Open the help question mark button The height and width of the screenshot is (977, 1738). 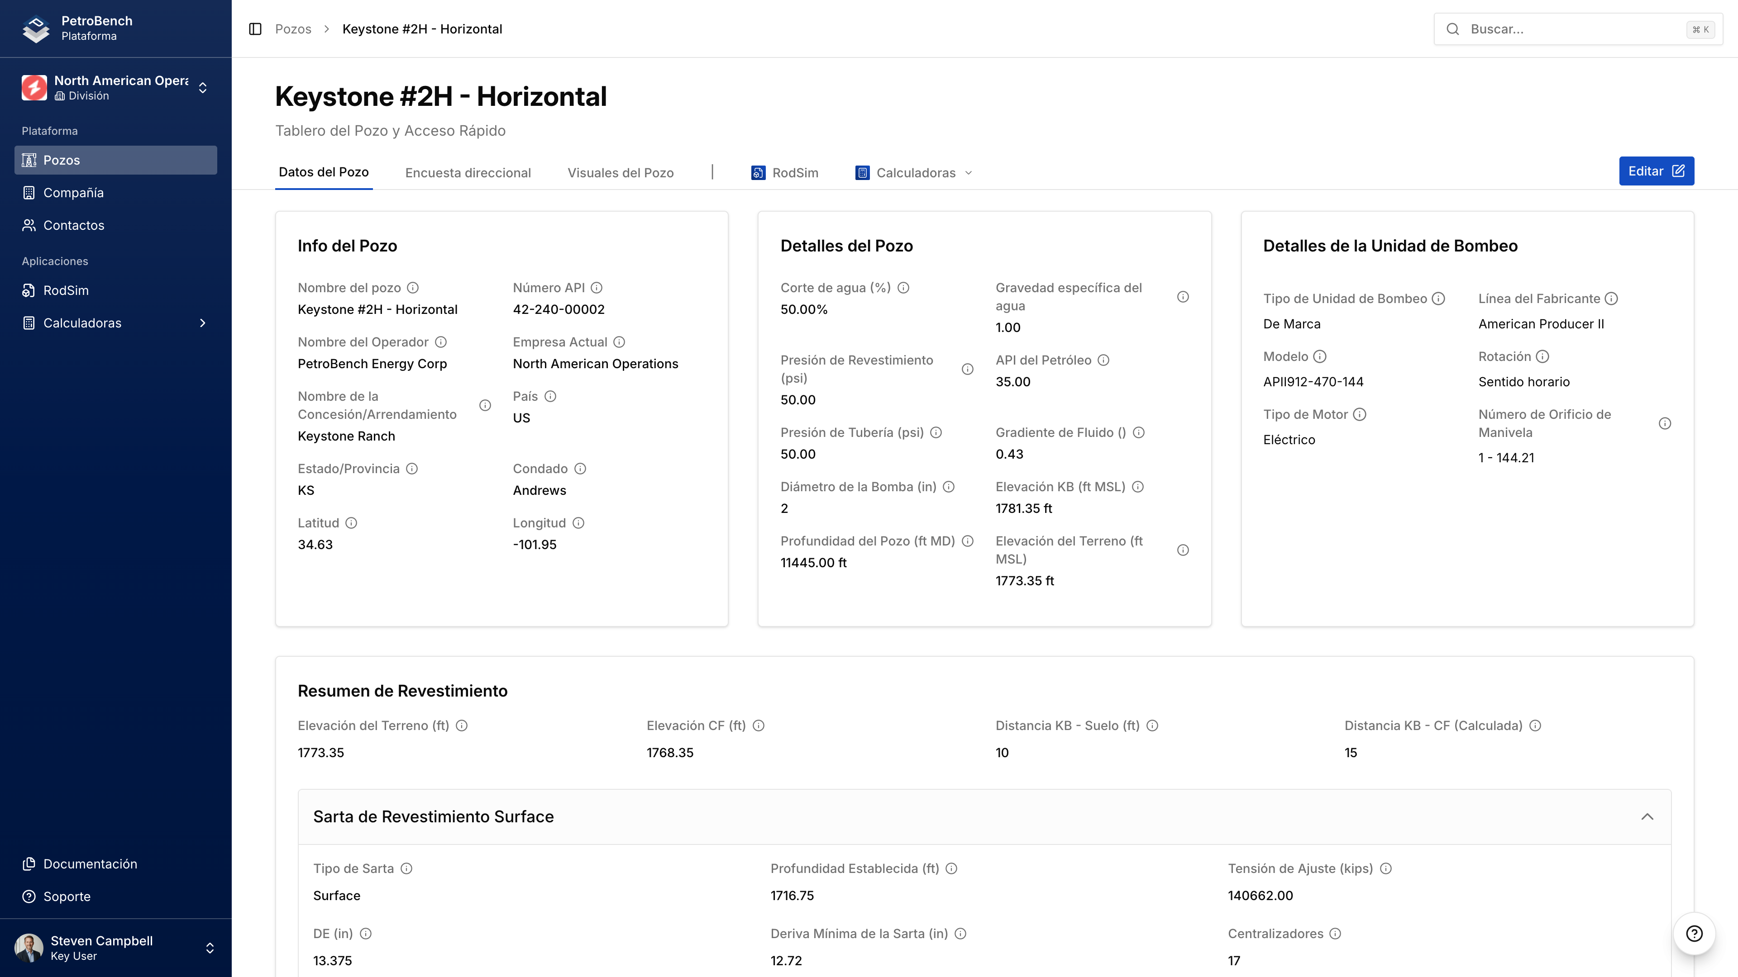click(x=1694, y=933)
